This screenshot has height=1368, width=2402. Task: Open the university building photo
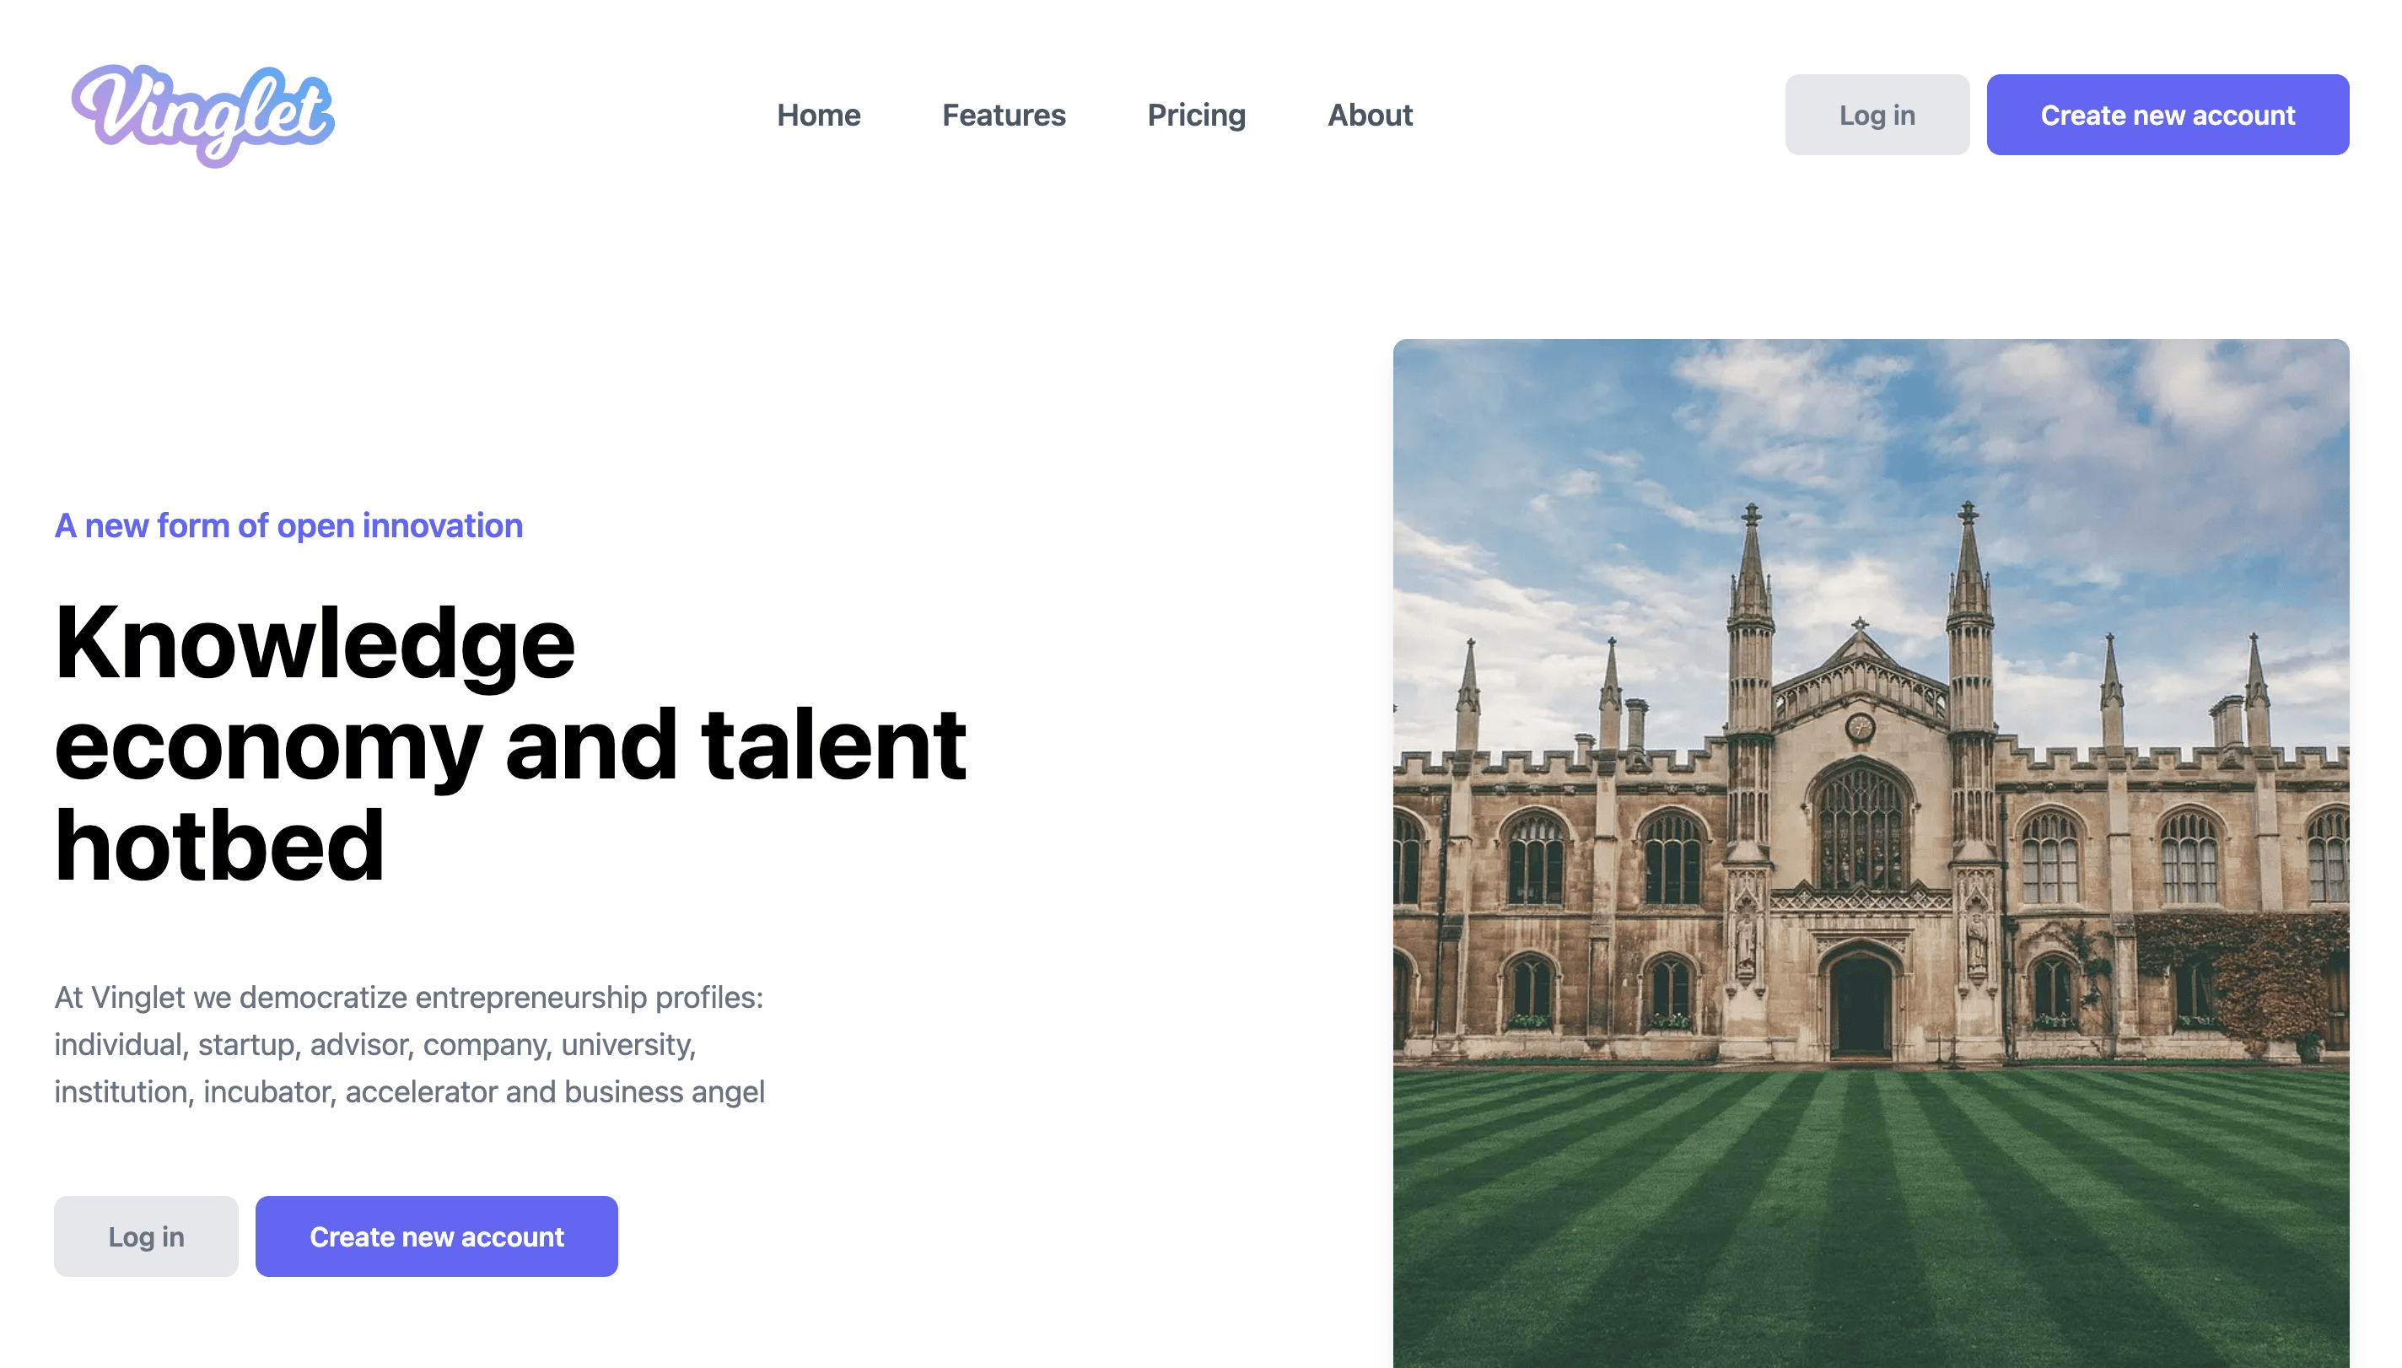(1871, 854)
